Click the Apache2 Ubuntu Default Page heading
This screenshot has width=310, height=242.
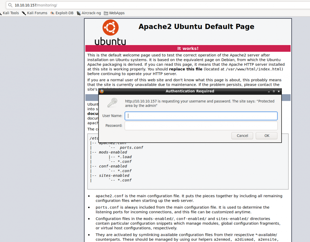coord(196,27)
